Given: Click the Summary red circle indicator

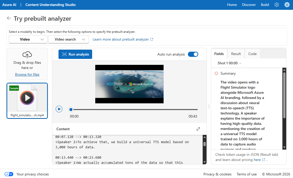Looking at the screenshot, I should 216,73.
